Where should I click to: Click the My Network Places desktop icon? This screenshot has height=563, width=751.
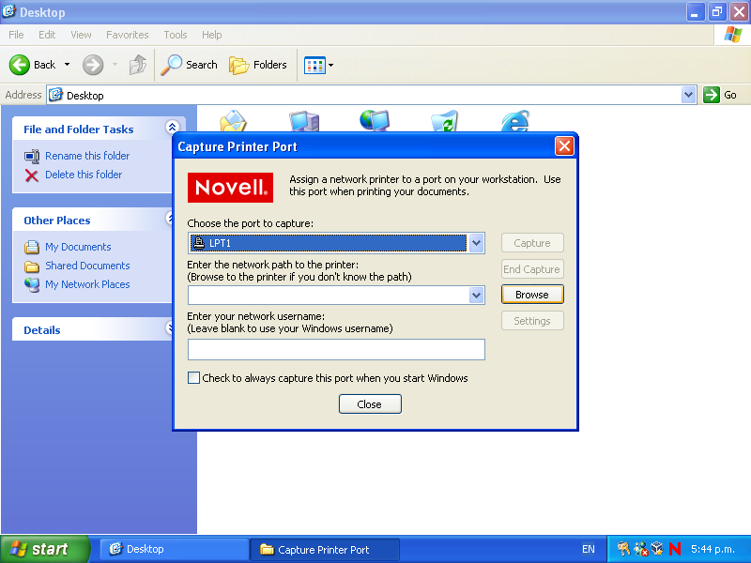coord(375,121)
